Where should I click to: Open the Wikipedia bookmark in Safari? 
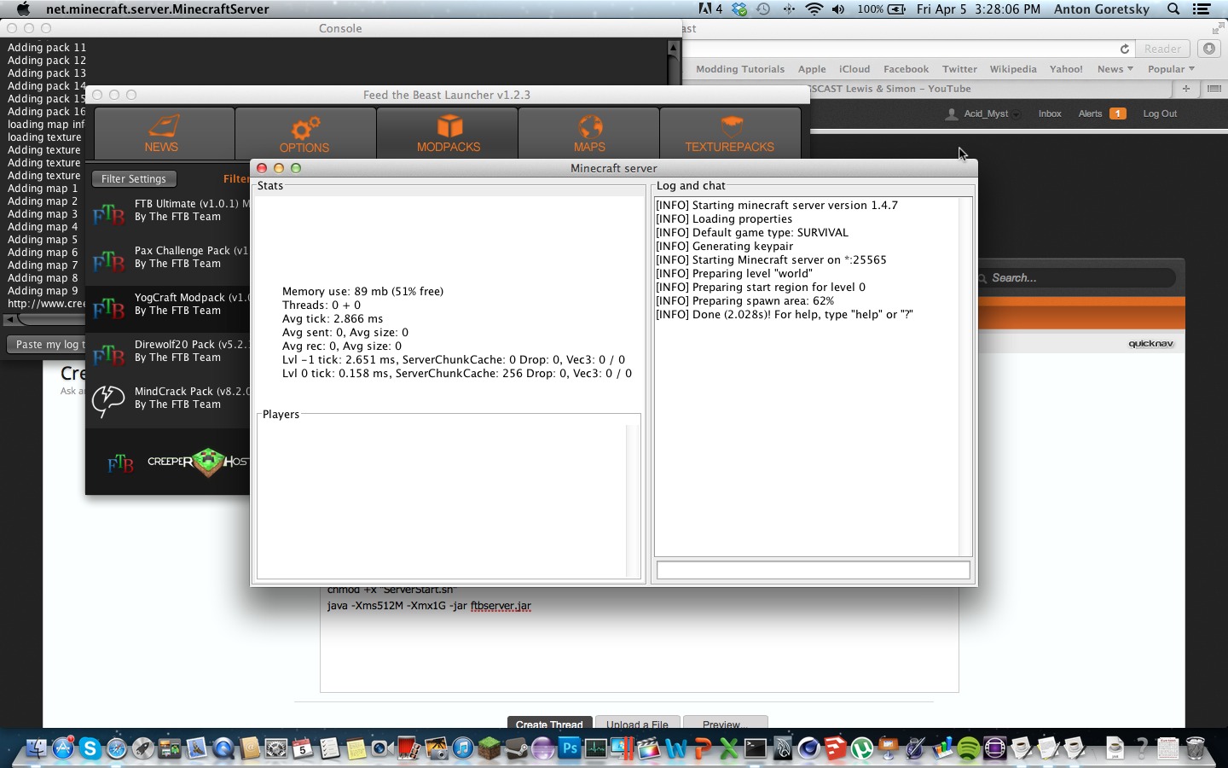coord(1013,69)
